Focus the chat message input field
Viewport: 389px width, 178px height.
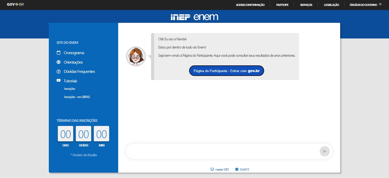[223, 151]
